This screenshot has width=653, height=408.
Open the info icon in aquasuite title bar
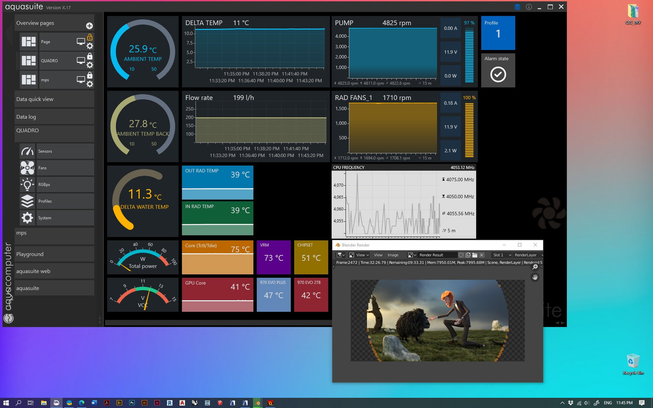pyautogui.click(x=529, y=7)
